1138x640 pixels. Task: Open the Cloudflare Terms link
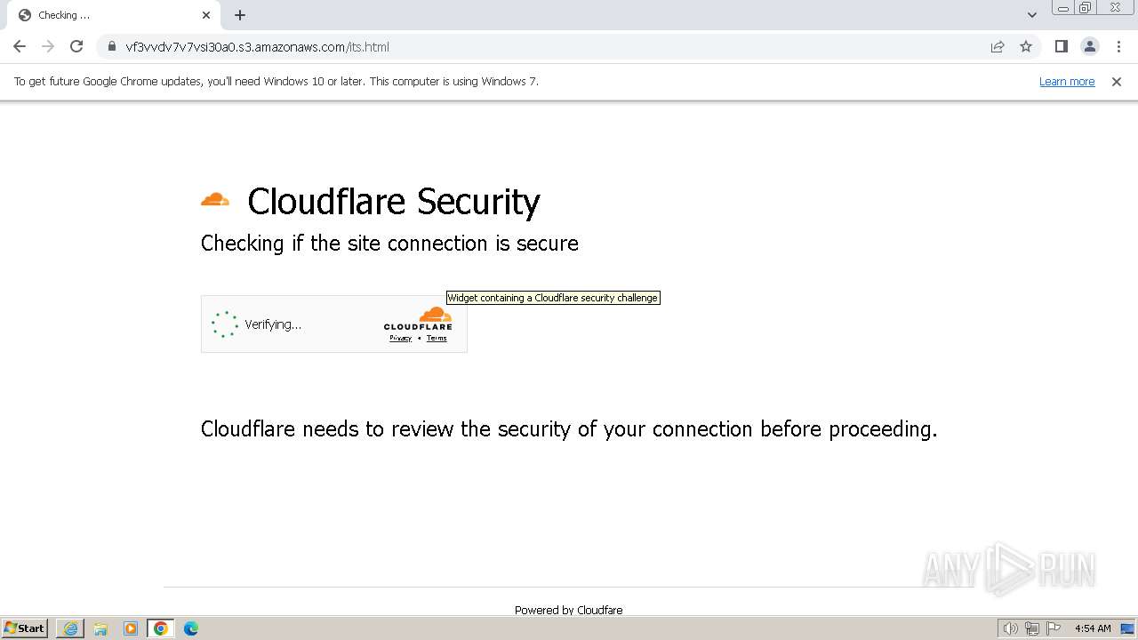click(437, 339)
